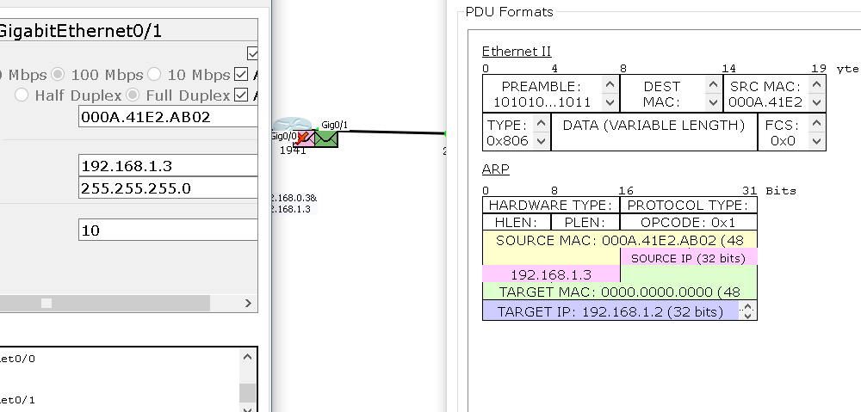The width and height of the screenshot is (861, 412).
Task: Toggle the bandwidth Auto checkbox
Action: tap(241, 74)
